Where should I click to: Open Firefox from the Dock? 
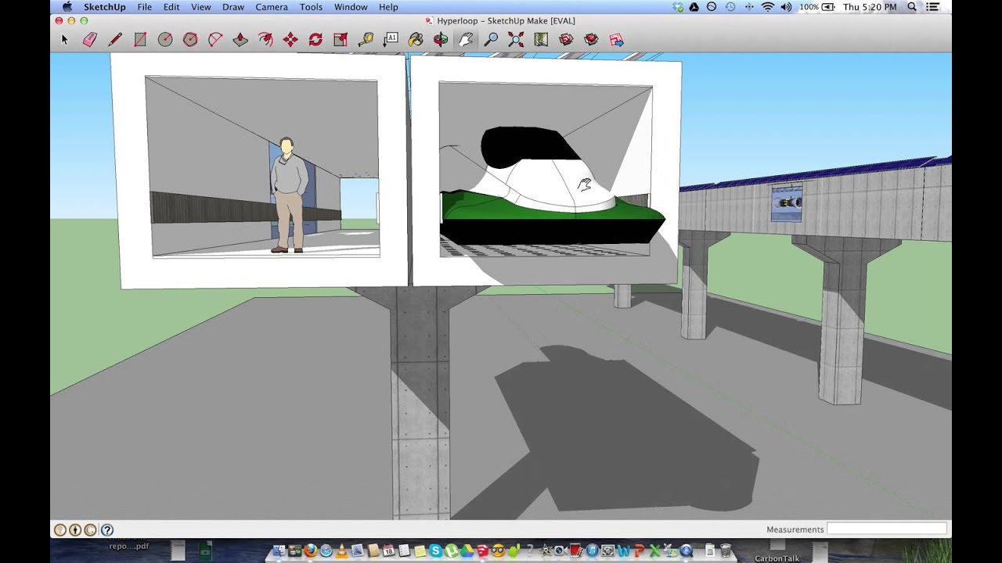coord(311,551)
